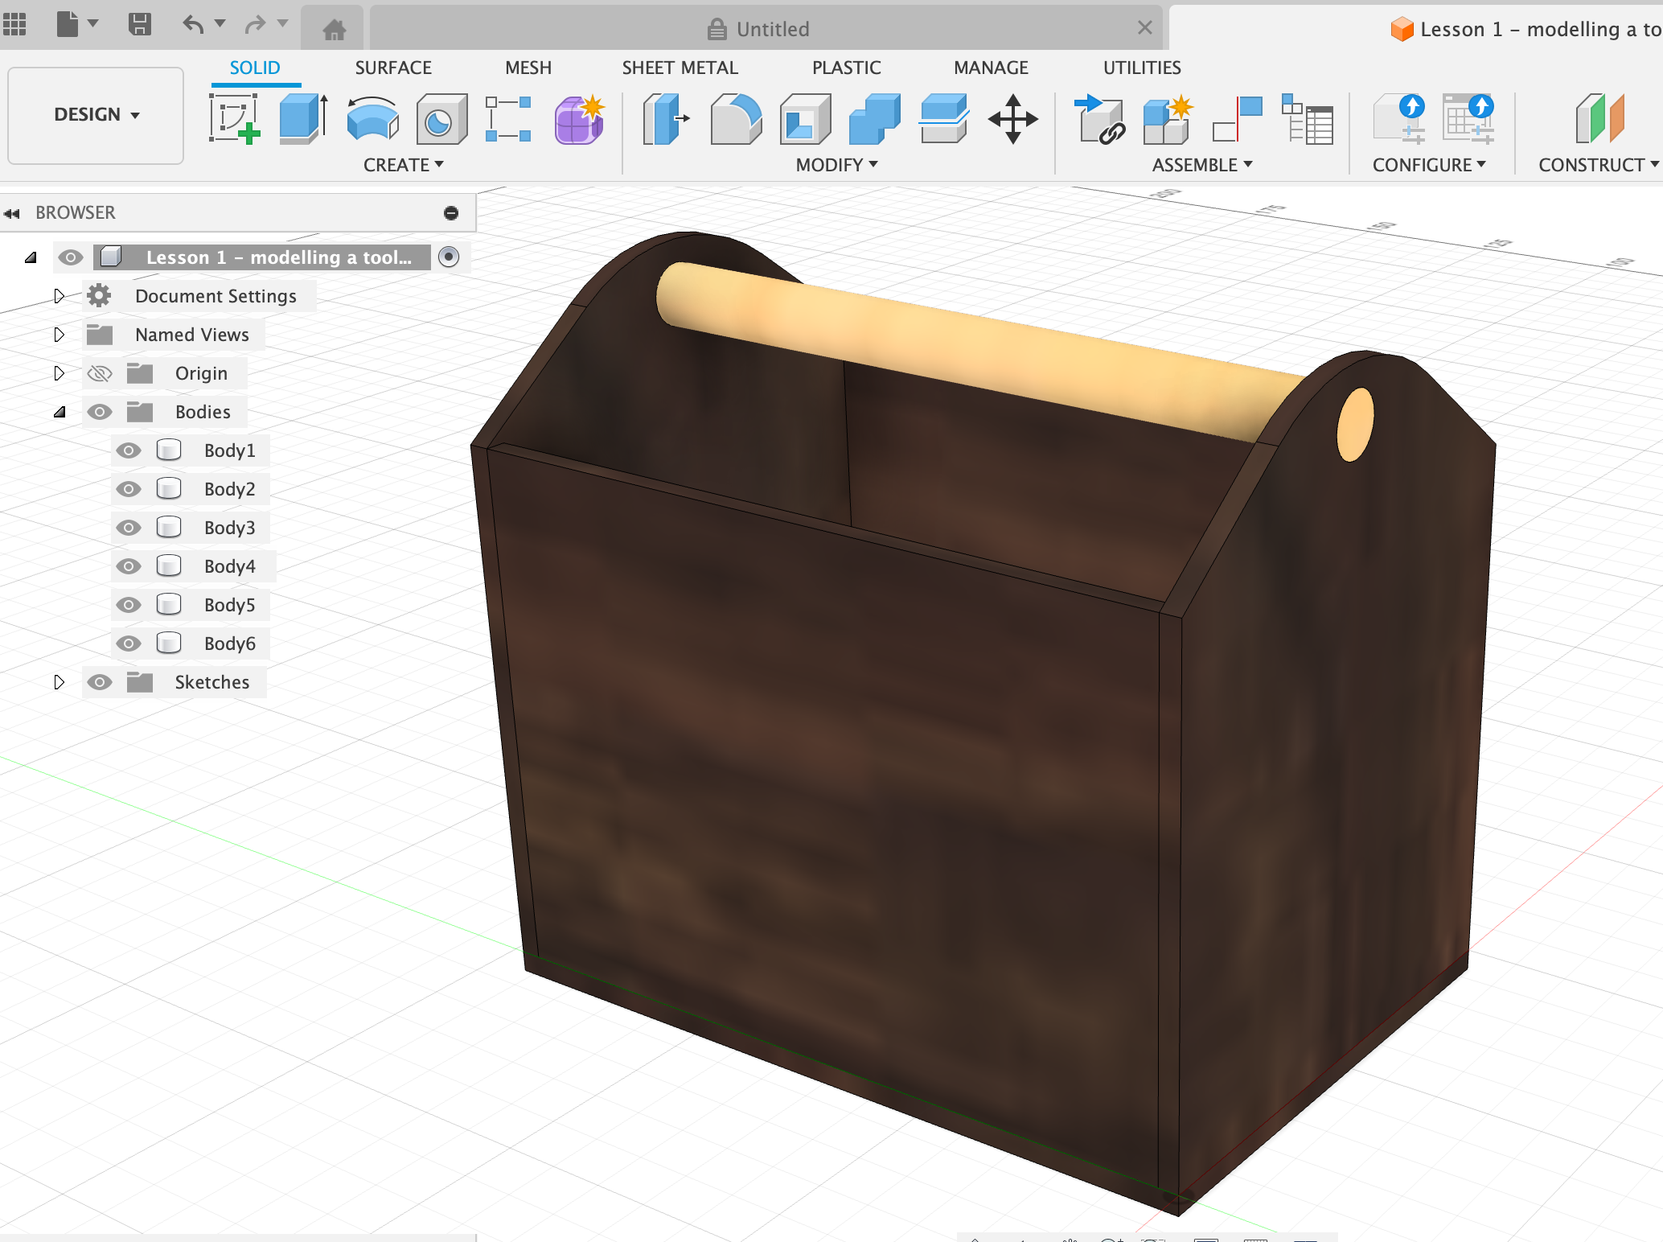Click the Extrude tool icon
Viewport: 1663px width, 1242px height.
pos(302,118)
